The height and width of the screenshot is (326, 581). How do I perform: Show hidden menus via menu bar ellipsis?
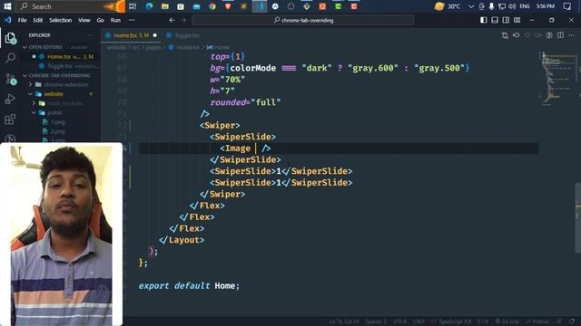[x=132, y=20]
